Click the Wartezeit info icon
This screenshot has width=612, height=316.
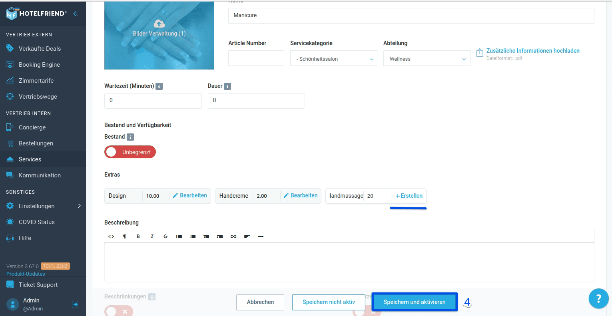[159, 86]
